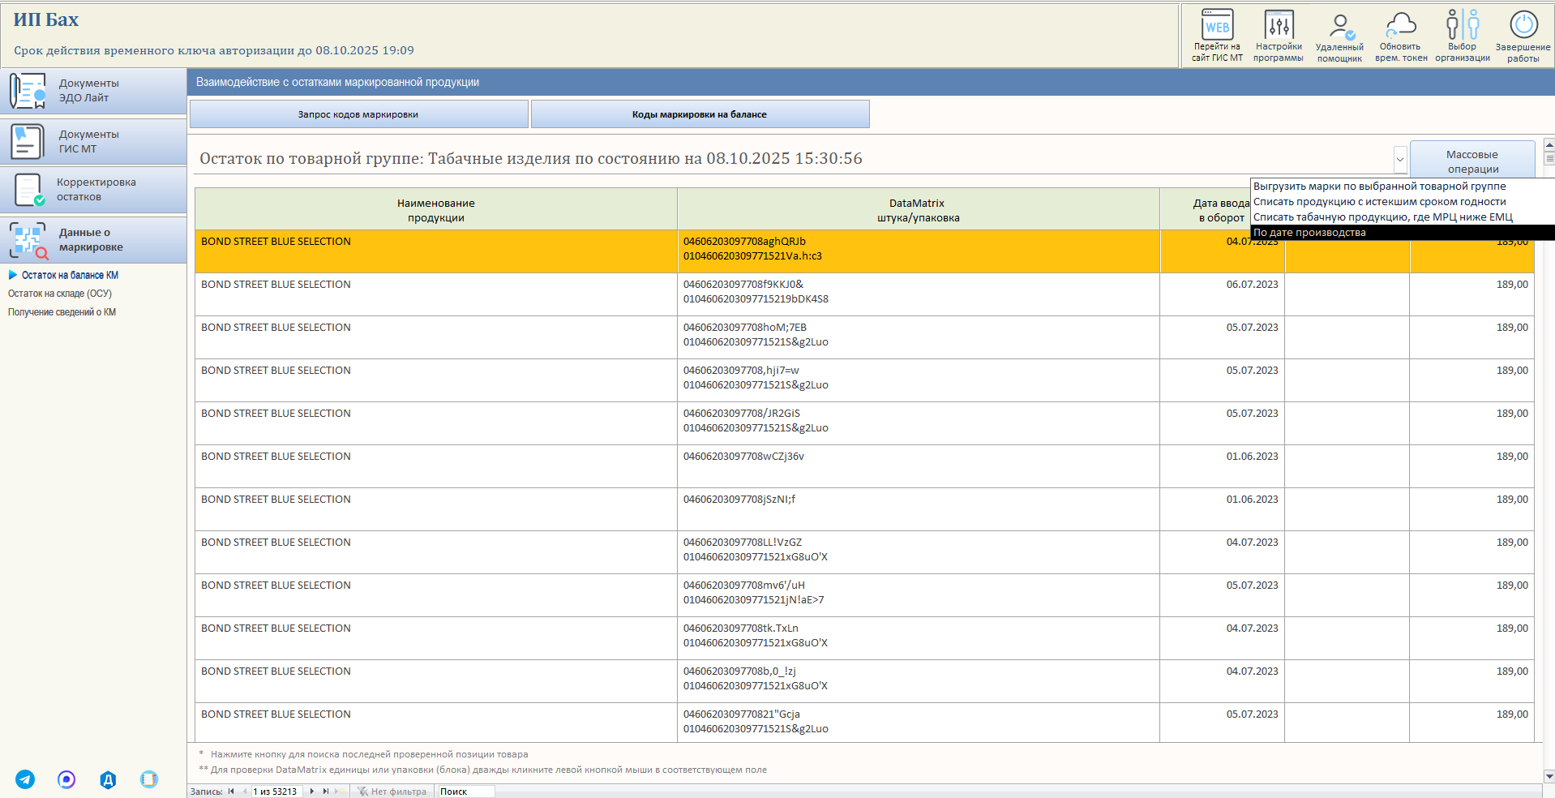Launch the remote assistant icon
The image size is (1555, 798).
1340,26
